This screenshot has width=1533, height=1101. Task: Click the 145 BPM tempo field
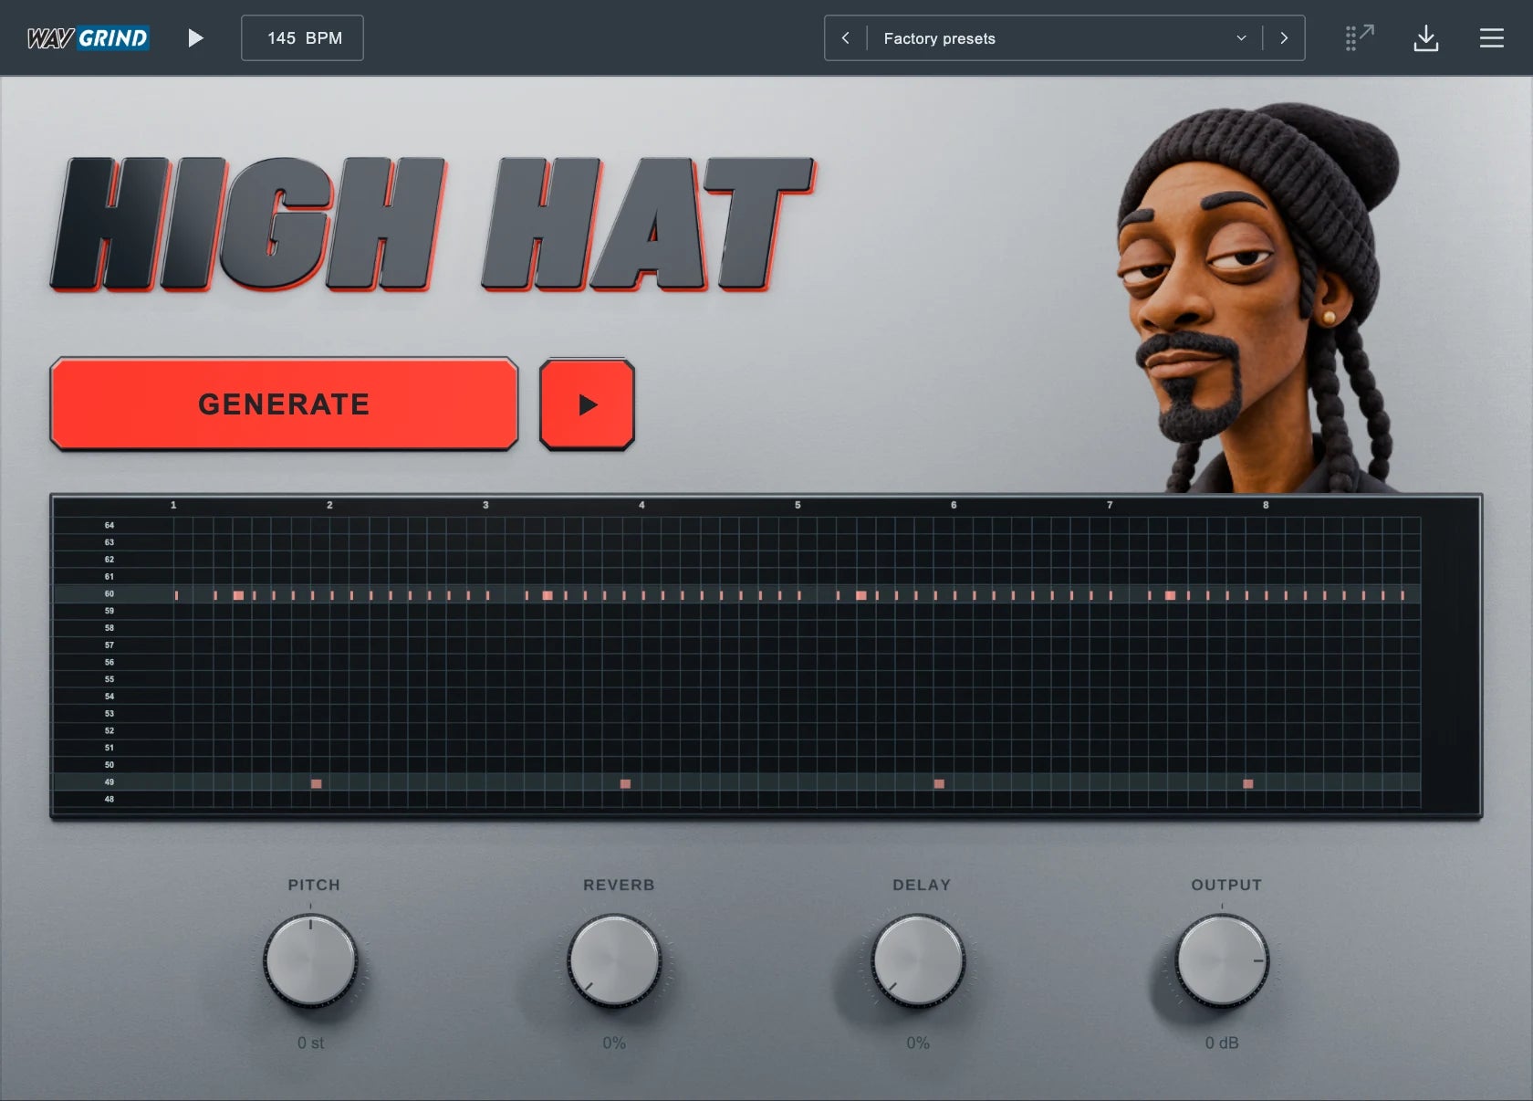(x=302, y=38)
